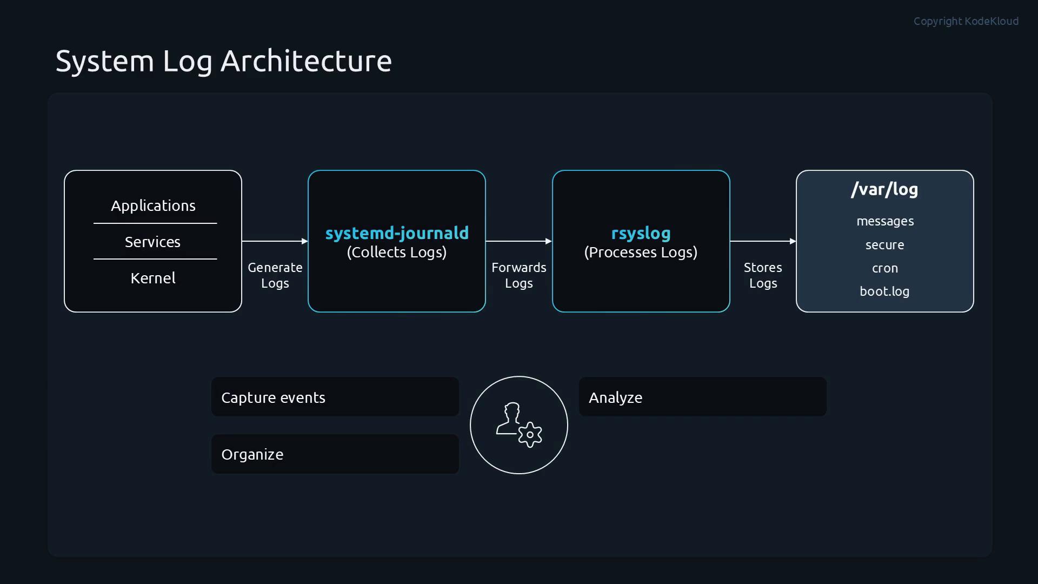Click the cron log file entry
The width and height of the screenshot is (1038, 584).
[885, 268]
